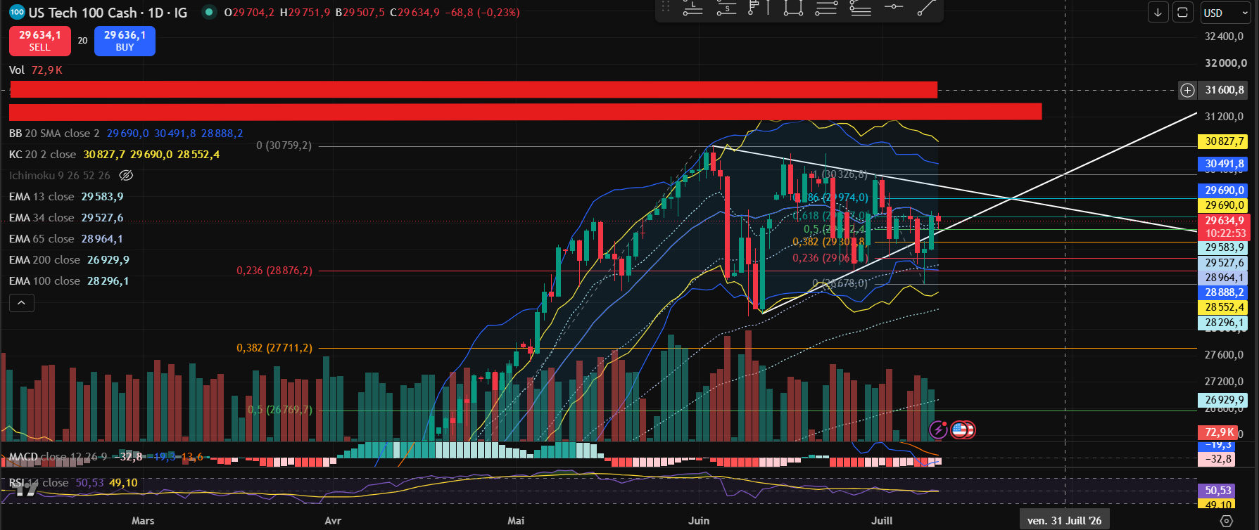Select the Vol 72,9 K legend
Image resolution: width=1259 pixels, height=530 pixels.
pyautogui.click(x=36, y=70)
